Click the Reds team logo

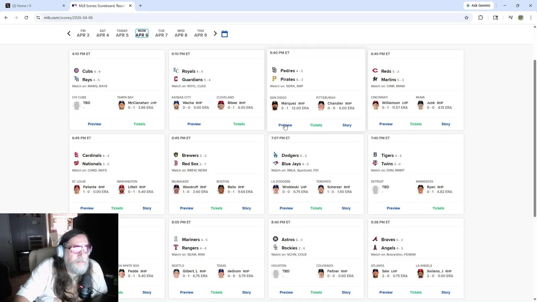pos(375,71)
